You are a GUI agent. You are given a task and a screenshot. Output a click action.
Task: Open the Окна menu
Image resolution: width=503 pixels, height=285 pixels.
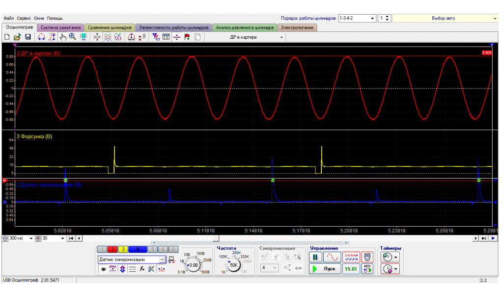(x=39, y=18)
